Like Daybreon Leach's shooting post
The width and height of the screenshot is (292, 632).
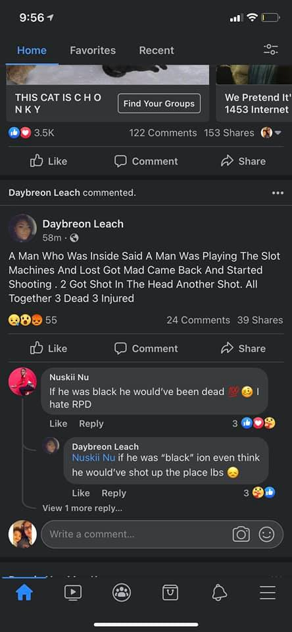coord(49,348)
